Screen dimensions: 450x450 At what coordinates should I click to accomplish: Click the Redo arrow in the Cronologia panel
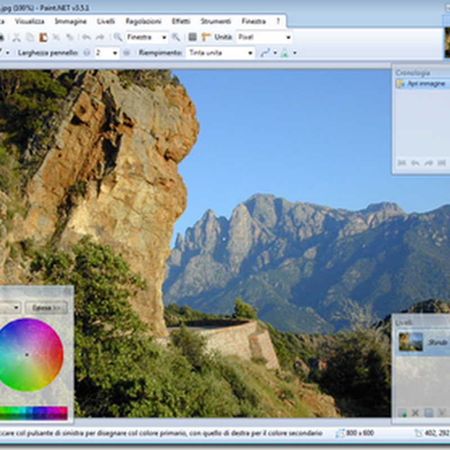(429, 163)
